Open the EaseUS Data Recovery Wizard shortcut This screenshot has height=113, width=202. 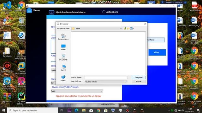point(7,83)
